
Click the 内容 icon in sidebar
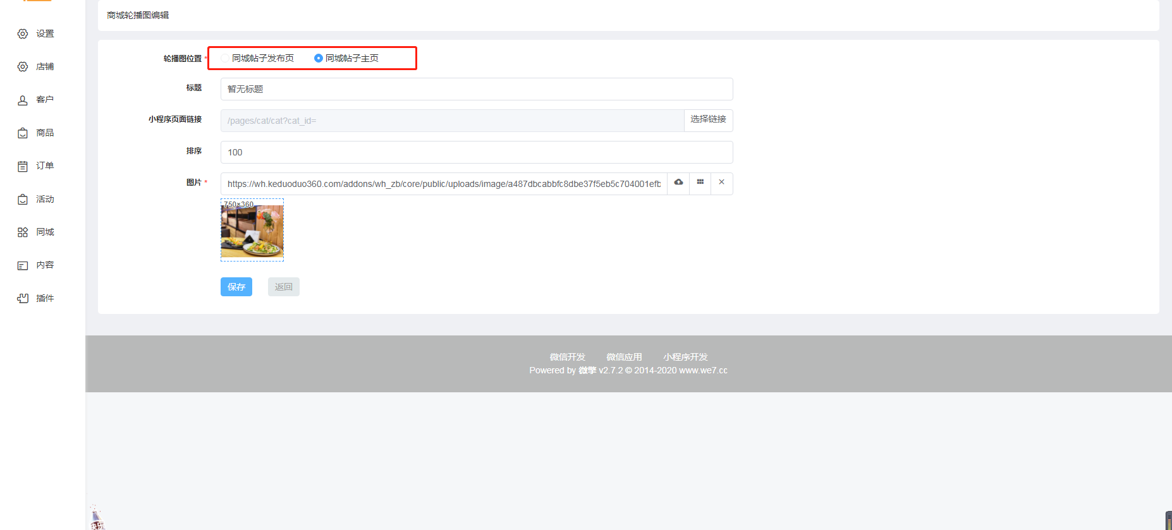(x=23, y=265)
